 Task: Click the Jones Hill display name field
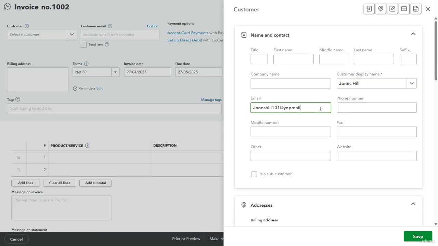point(372,83)
